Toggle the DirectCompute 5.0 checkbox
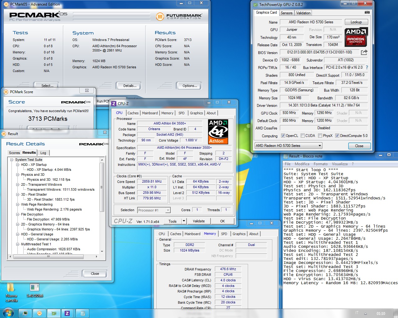Image resolution: width=398 pixels, height=318 pixels. (x=337, y=136)
